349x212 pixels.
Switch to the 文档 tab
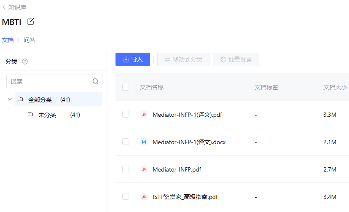8,40
